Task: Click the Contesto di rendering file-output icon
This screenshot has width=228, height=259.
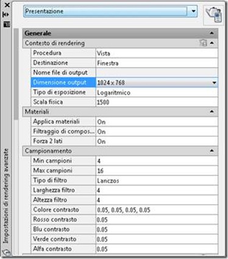Action: click(203, 43)
